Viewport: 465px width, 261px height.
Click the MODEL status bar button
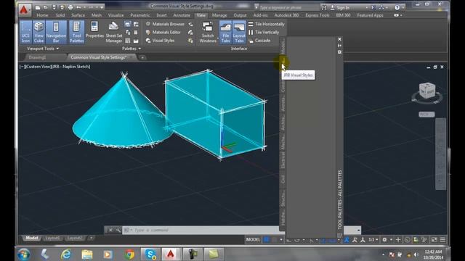coord(253,240)
